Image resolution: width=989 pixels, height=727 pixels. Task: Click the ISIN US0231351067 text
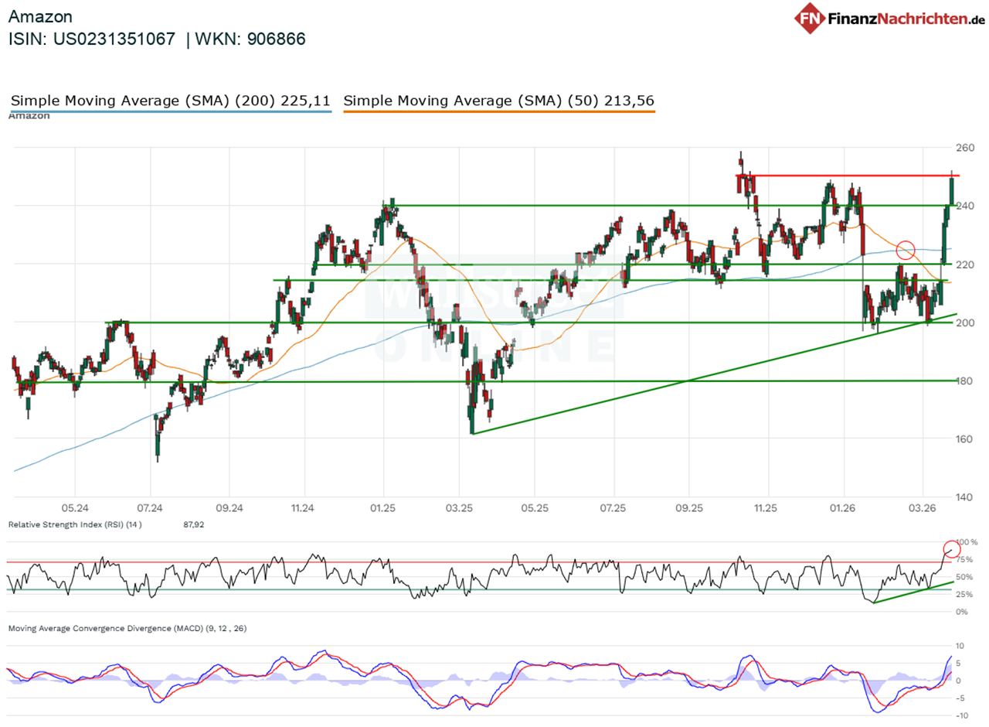[x=91, y=39]
